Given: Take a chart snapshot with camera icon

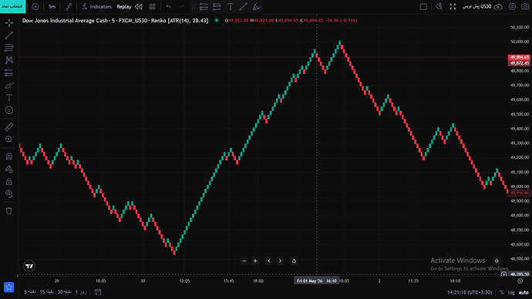Looking at the screenshot, I should pyautogui.click(x=525, y=7).
